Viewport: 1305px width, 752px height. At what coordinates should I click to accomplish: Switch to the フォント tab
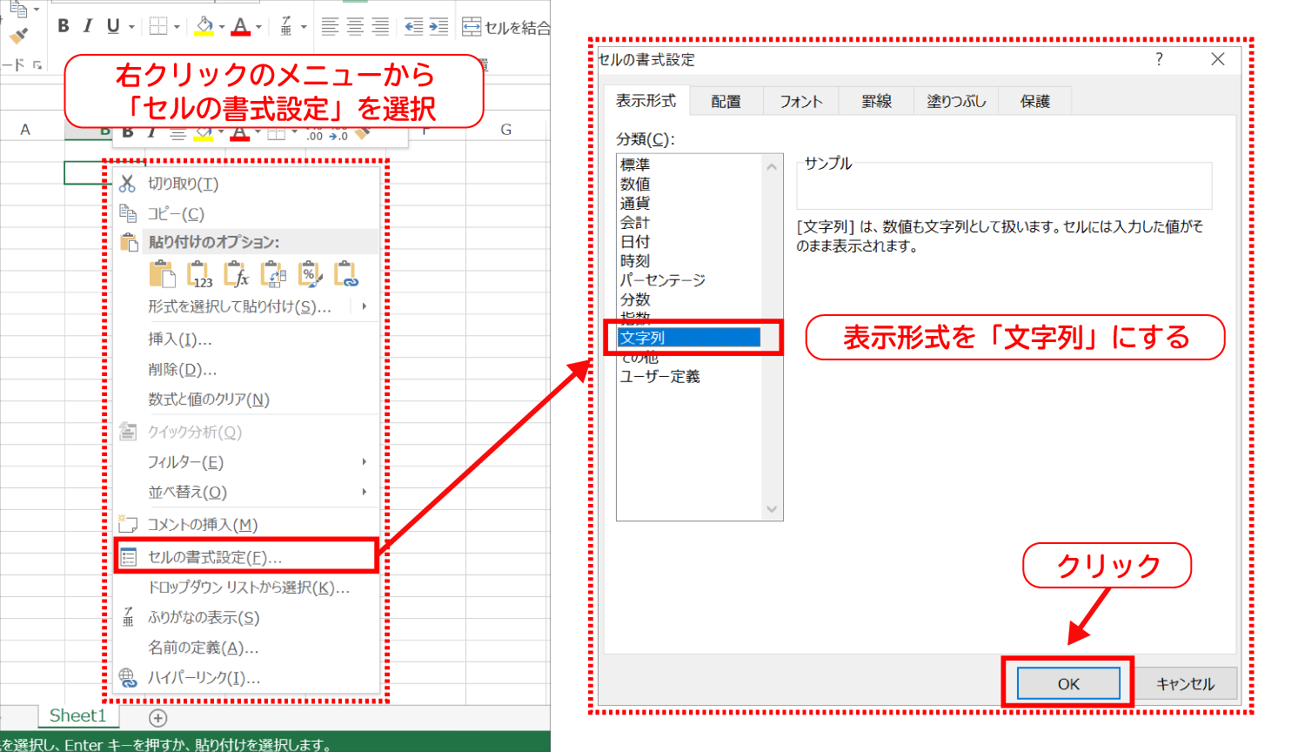800,101
